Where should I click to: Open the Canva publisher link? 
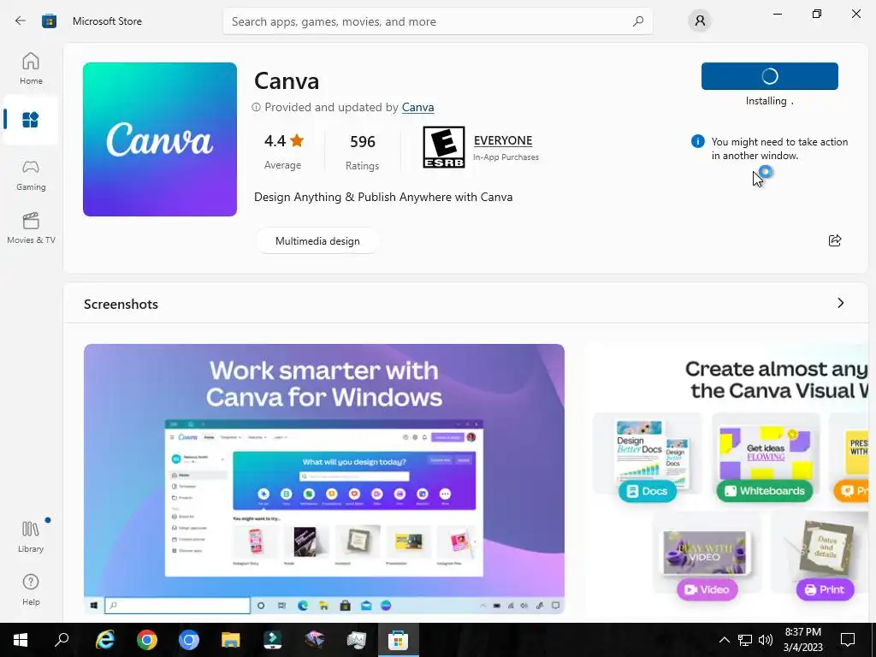[x=417, y=107]
